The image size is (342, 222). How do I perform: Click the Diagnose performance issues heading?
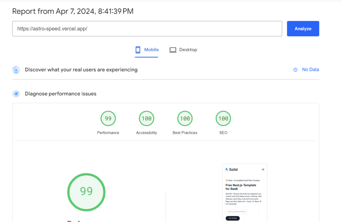61,94
